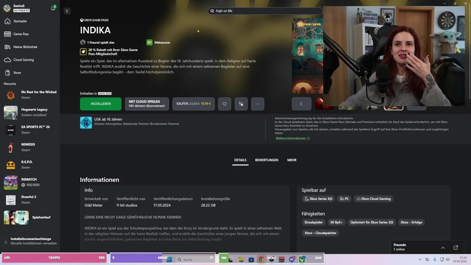Open Google Chrome from the taskbar
The height and width of the screenshot is (265, 471).
(261, 259)
